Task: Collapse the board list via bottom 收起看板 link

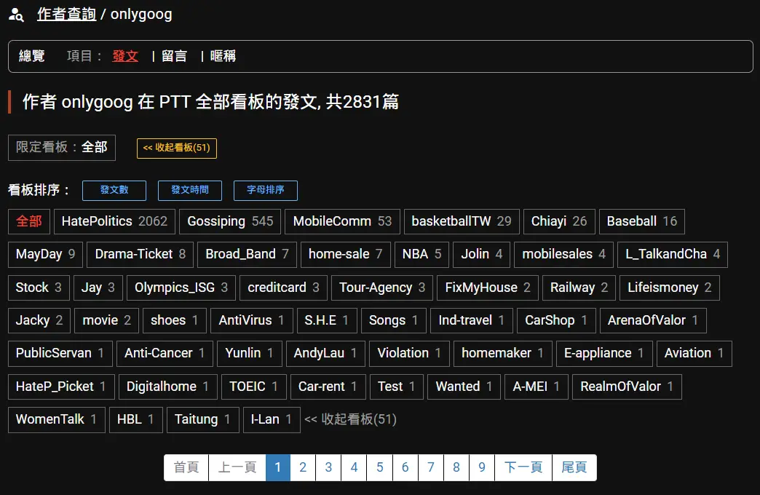Action: (350, 419)
